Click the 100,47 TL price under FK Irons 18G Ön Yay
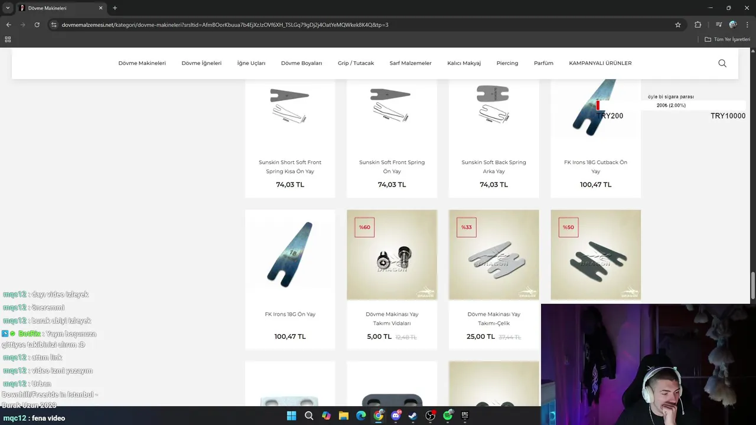Viewport: 756px width, 425px height. 290,336
